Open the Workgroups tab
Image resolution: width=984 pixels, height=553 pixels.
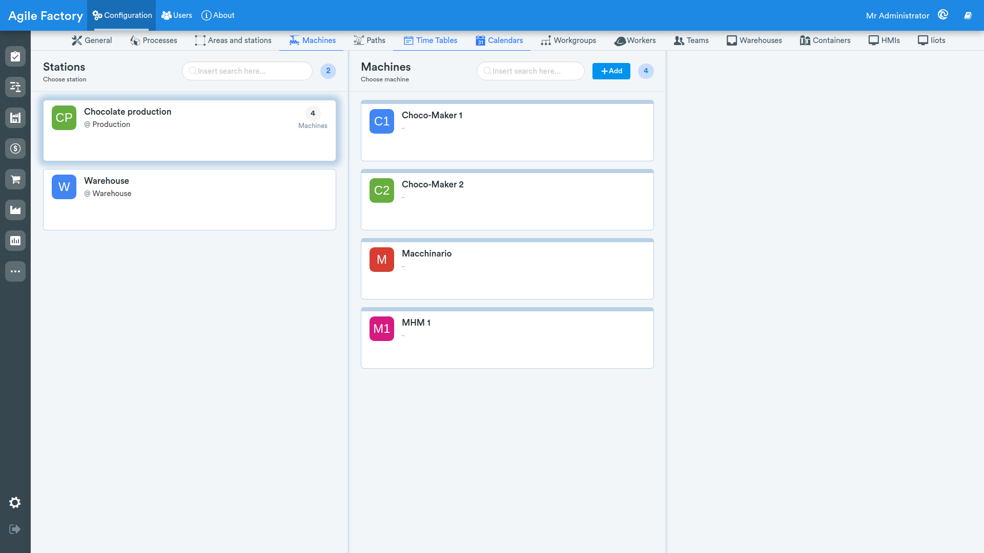pos(568,40)
